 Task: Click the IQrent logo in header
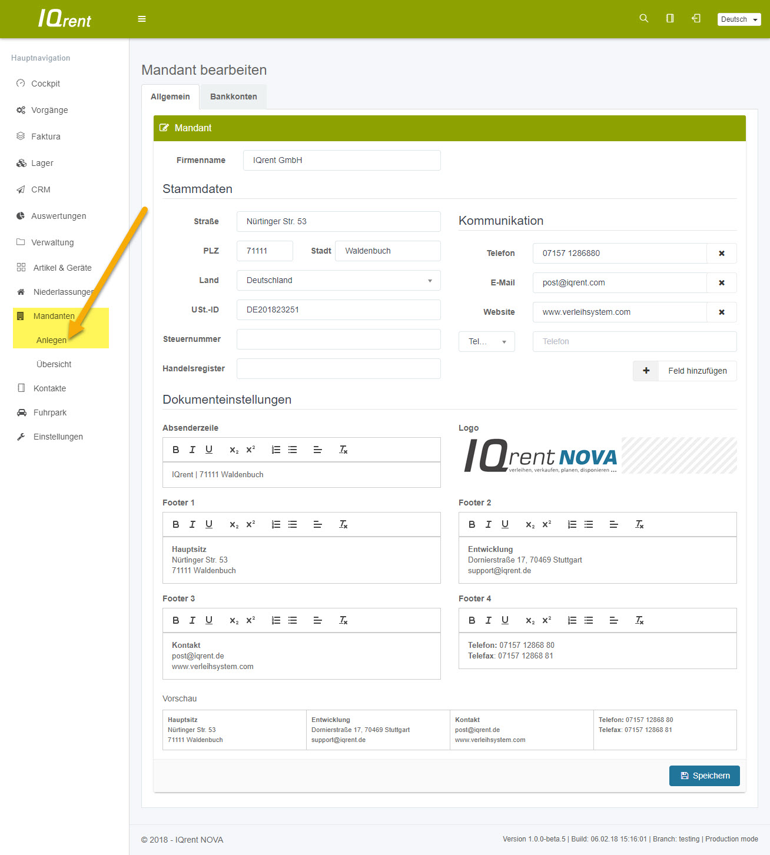[x=65, y=19]
